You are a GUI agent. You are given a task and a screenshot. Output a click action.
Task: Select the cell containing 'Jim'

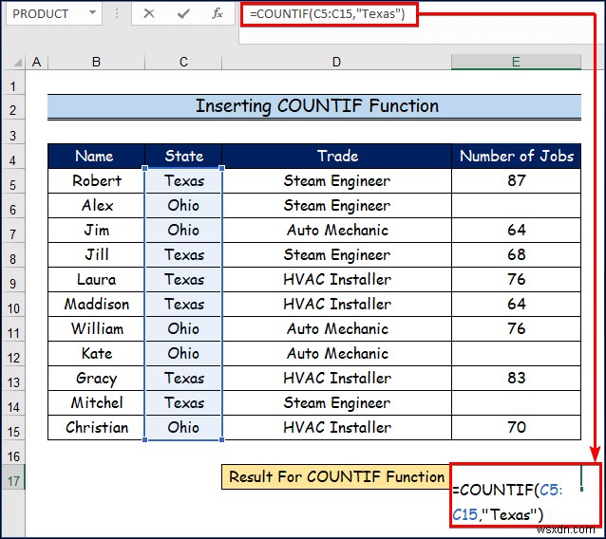point(96,230)
